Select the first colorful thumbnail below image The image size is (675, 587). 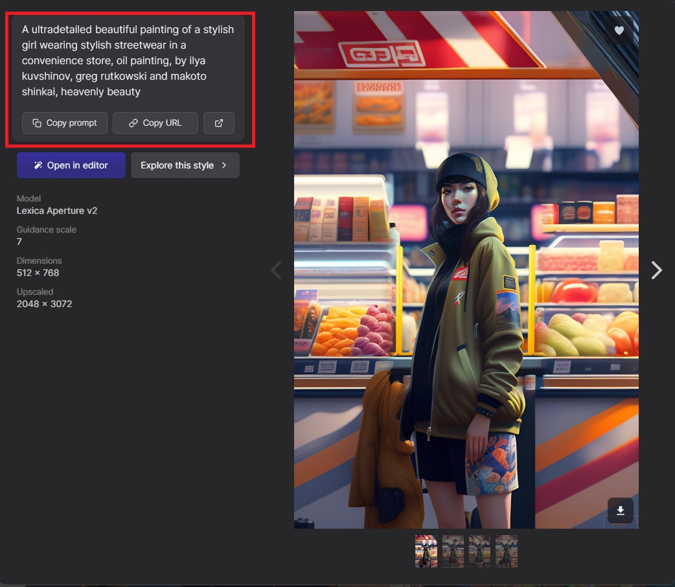(x=426, y=551)
